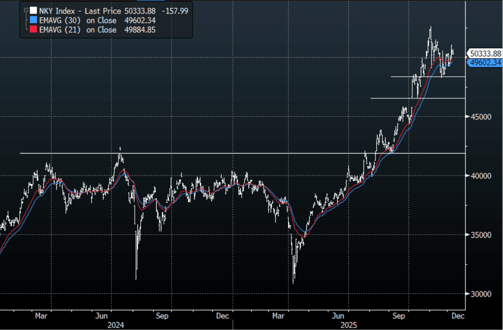The width and height of the screenshot is (503, 330).
Task: Click the -157.99 price change value in legend
Action: (x=174, y=10)
